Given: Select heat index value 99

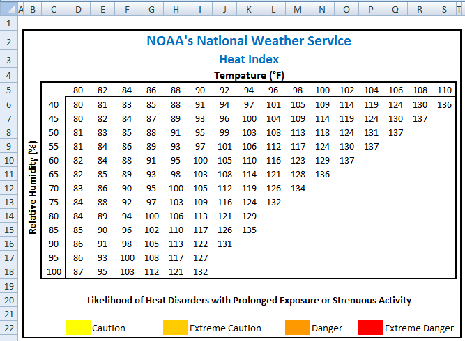Looking at the screenshot, I should pyautogui.click(x=224, y=133).
